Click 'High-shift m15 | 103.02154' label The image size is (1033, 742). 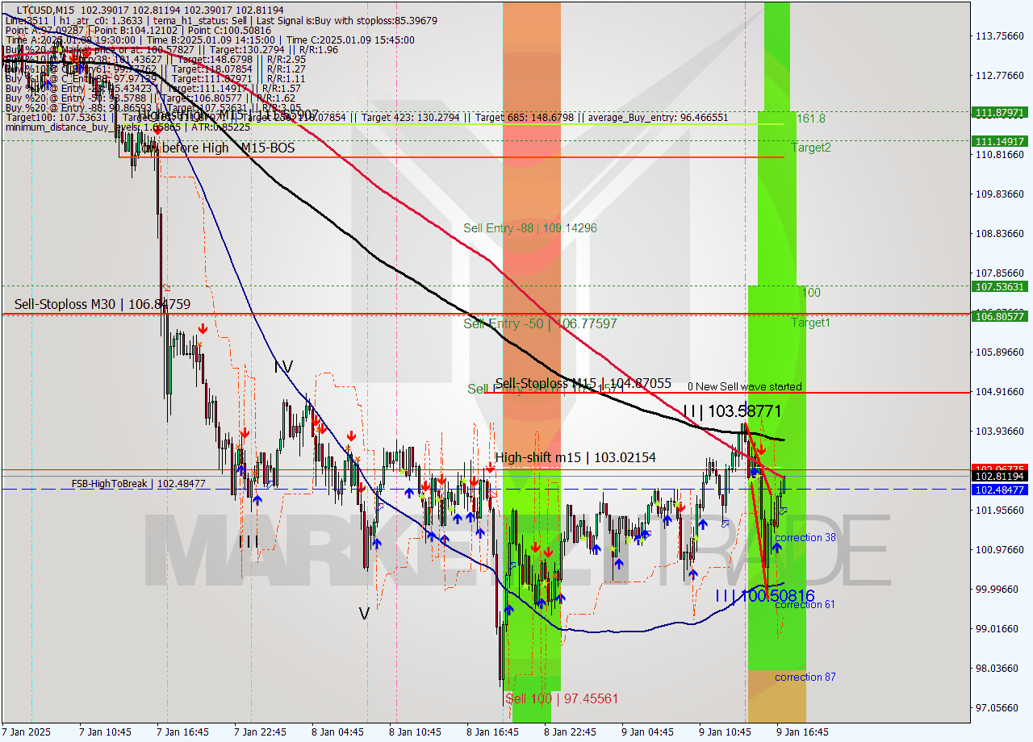click(x=575, y=457)
